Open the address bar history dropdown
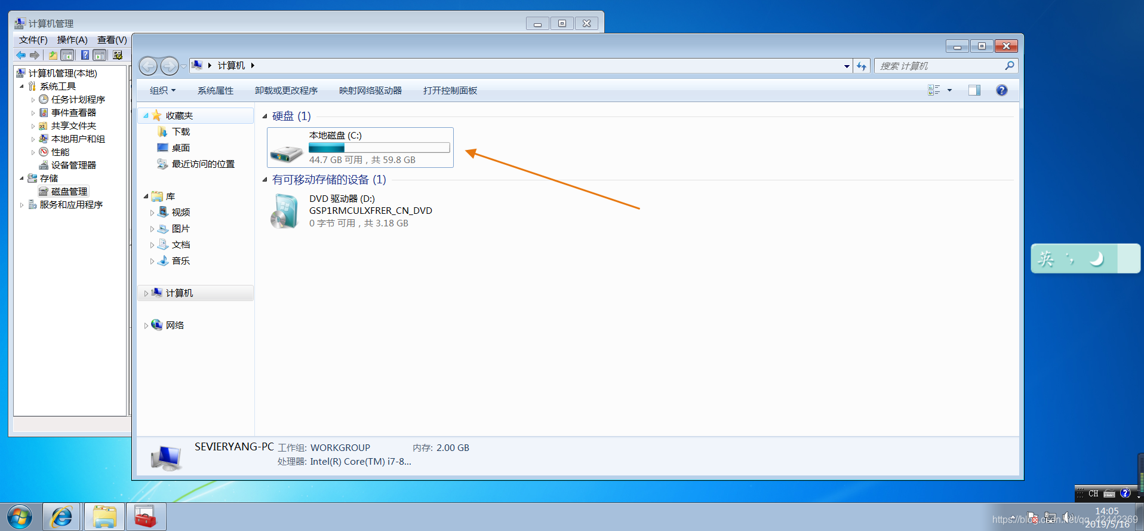 847,66
